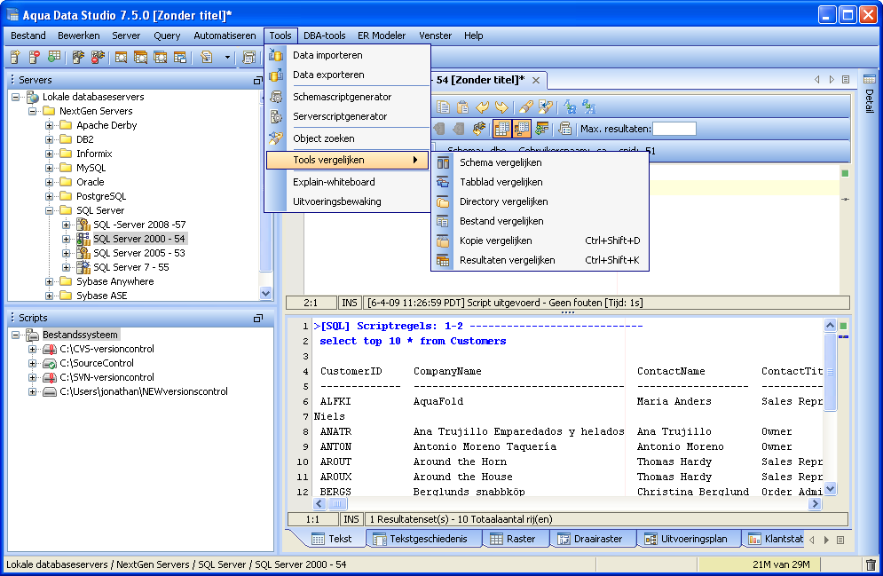Click the Max. resultaten input field

tap(674, 129)
